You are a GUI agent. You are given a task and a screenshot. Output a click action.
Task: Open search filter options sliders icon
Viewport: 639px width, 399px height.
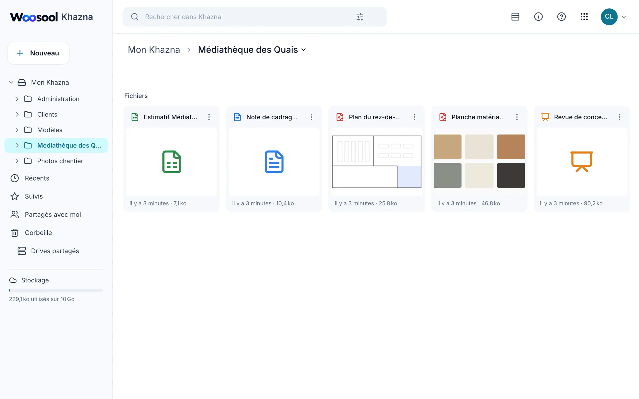(x=360, y=17)
